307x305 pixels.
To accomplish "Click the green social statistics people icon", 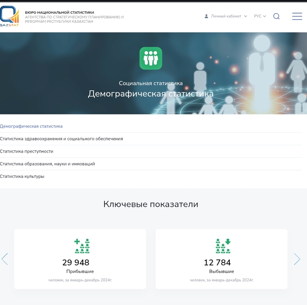I will (151, 58).
